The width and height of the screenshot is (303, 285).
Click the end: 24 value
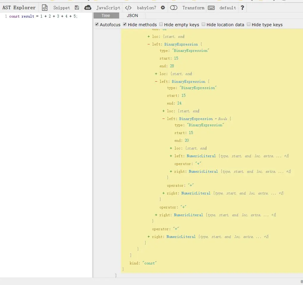pyautogui.click(x=179, y=103)
